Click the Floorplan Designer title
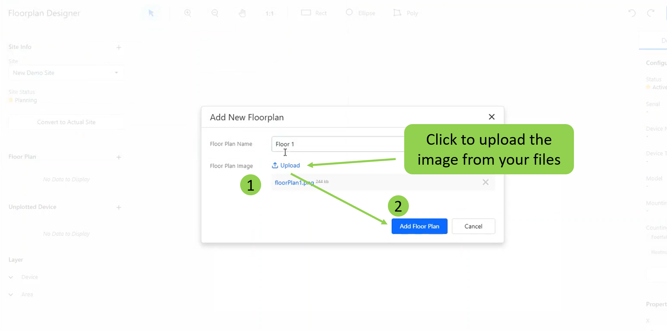This screenshot has width=667, height=331. point(44,13)
